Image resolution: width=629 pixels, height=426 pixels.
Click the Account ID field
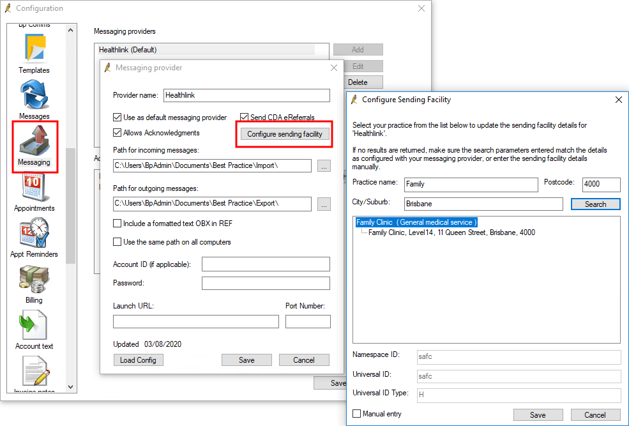266,264
